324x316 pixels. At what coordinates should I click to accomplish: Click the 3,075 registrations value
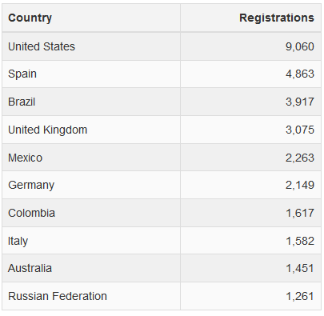(x=300, y=130)
